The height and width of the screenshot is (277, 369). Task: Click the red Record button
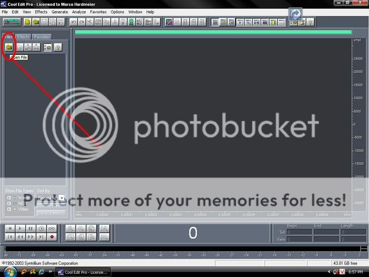52,237
